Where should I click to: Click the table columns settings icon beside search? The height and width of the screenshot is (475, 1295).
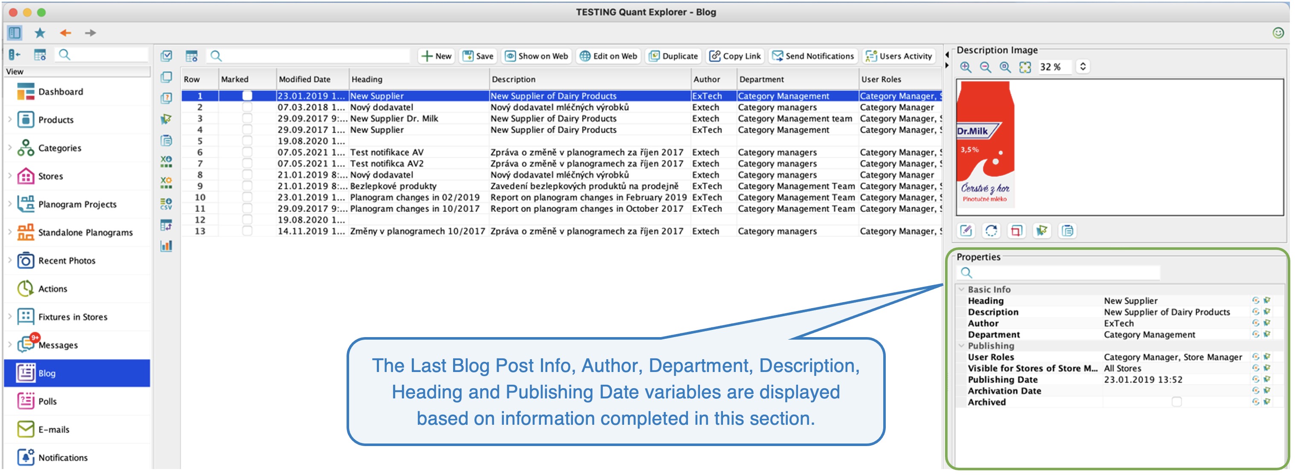pos(191,56)
